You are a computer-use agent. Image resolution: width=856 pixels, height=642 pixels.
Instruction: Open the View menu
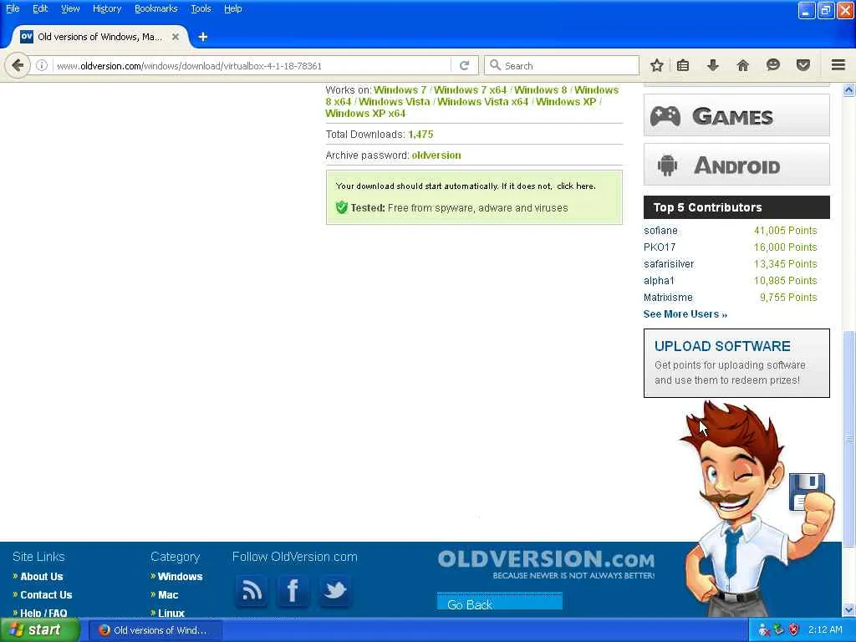tap(70, 8)
